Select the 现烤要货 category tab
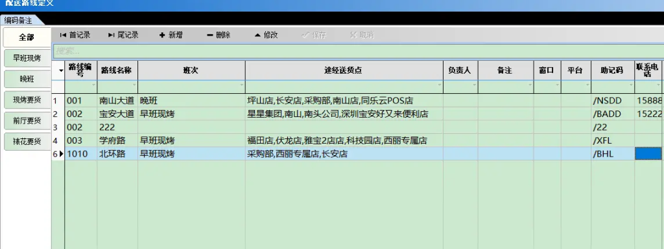The height and width of the screenshot is (249, 664). pos(27,100)
